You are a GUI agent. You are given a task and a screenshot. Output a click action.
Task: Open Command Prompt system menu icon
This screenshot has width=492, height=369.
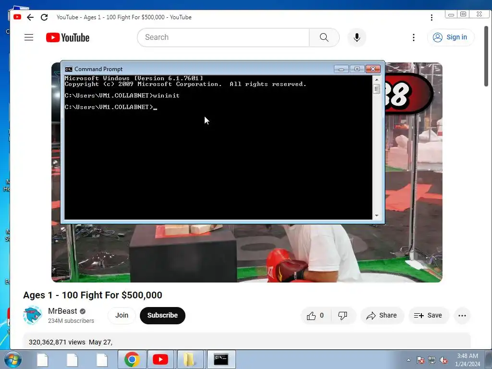click(69, 69)
